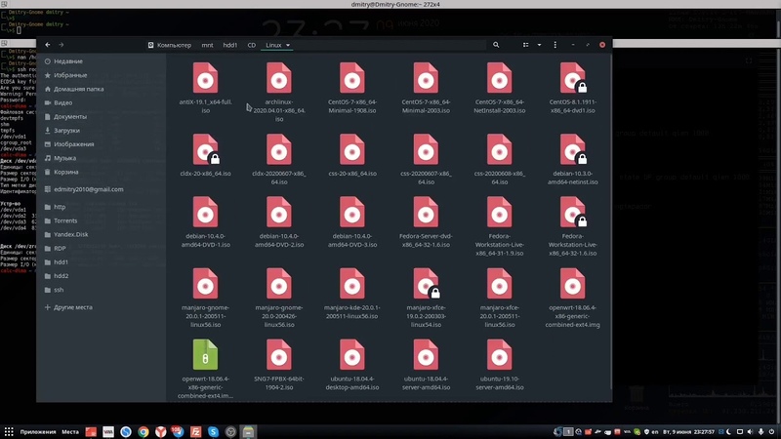The height and width of the screenshot is (439, 781).
Task: Go to Компьютер in path bar
Action: (170, 45)
